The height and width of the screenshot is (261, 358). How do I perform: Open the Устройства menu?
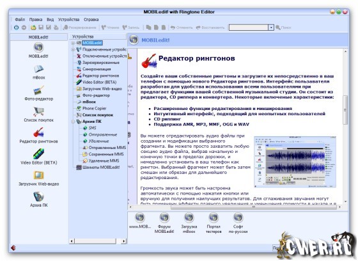point(69,19)
